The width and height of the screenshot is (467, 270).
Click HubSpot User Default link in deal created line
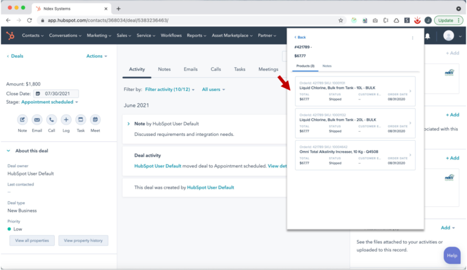(x=210, y=187)
